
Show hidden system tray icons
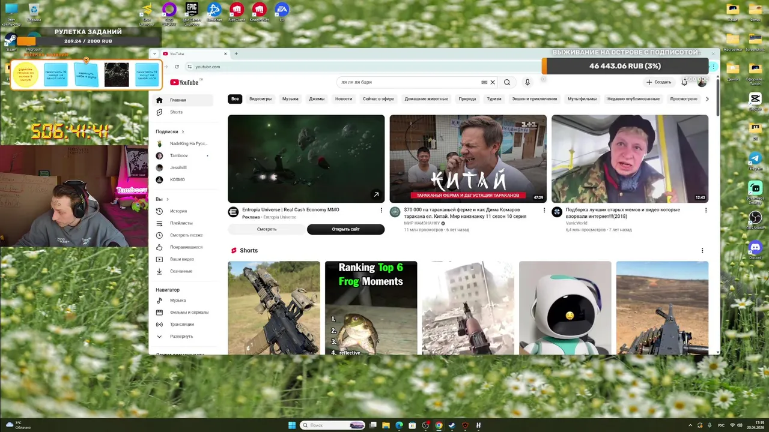click(690, 425)
